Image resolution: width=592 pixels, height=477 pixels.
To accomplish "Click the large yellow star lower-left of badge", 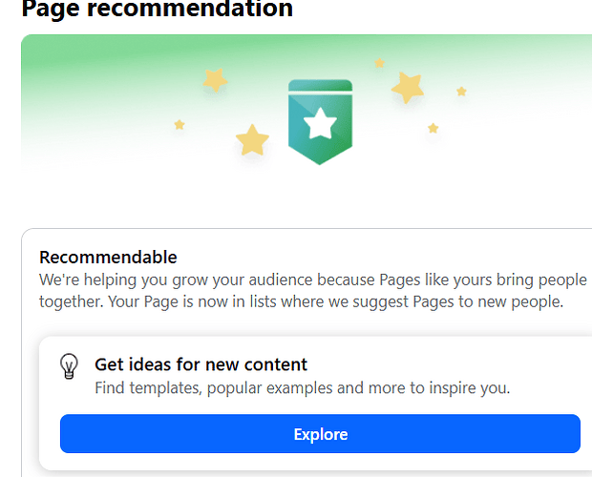I will tap(252, 140).
